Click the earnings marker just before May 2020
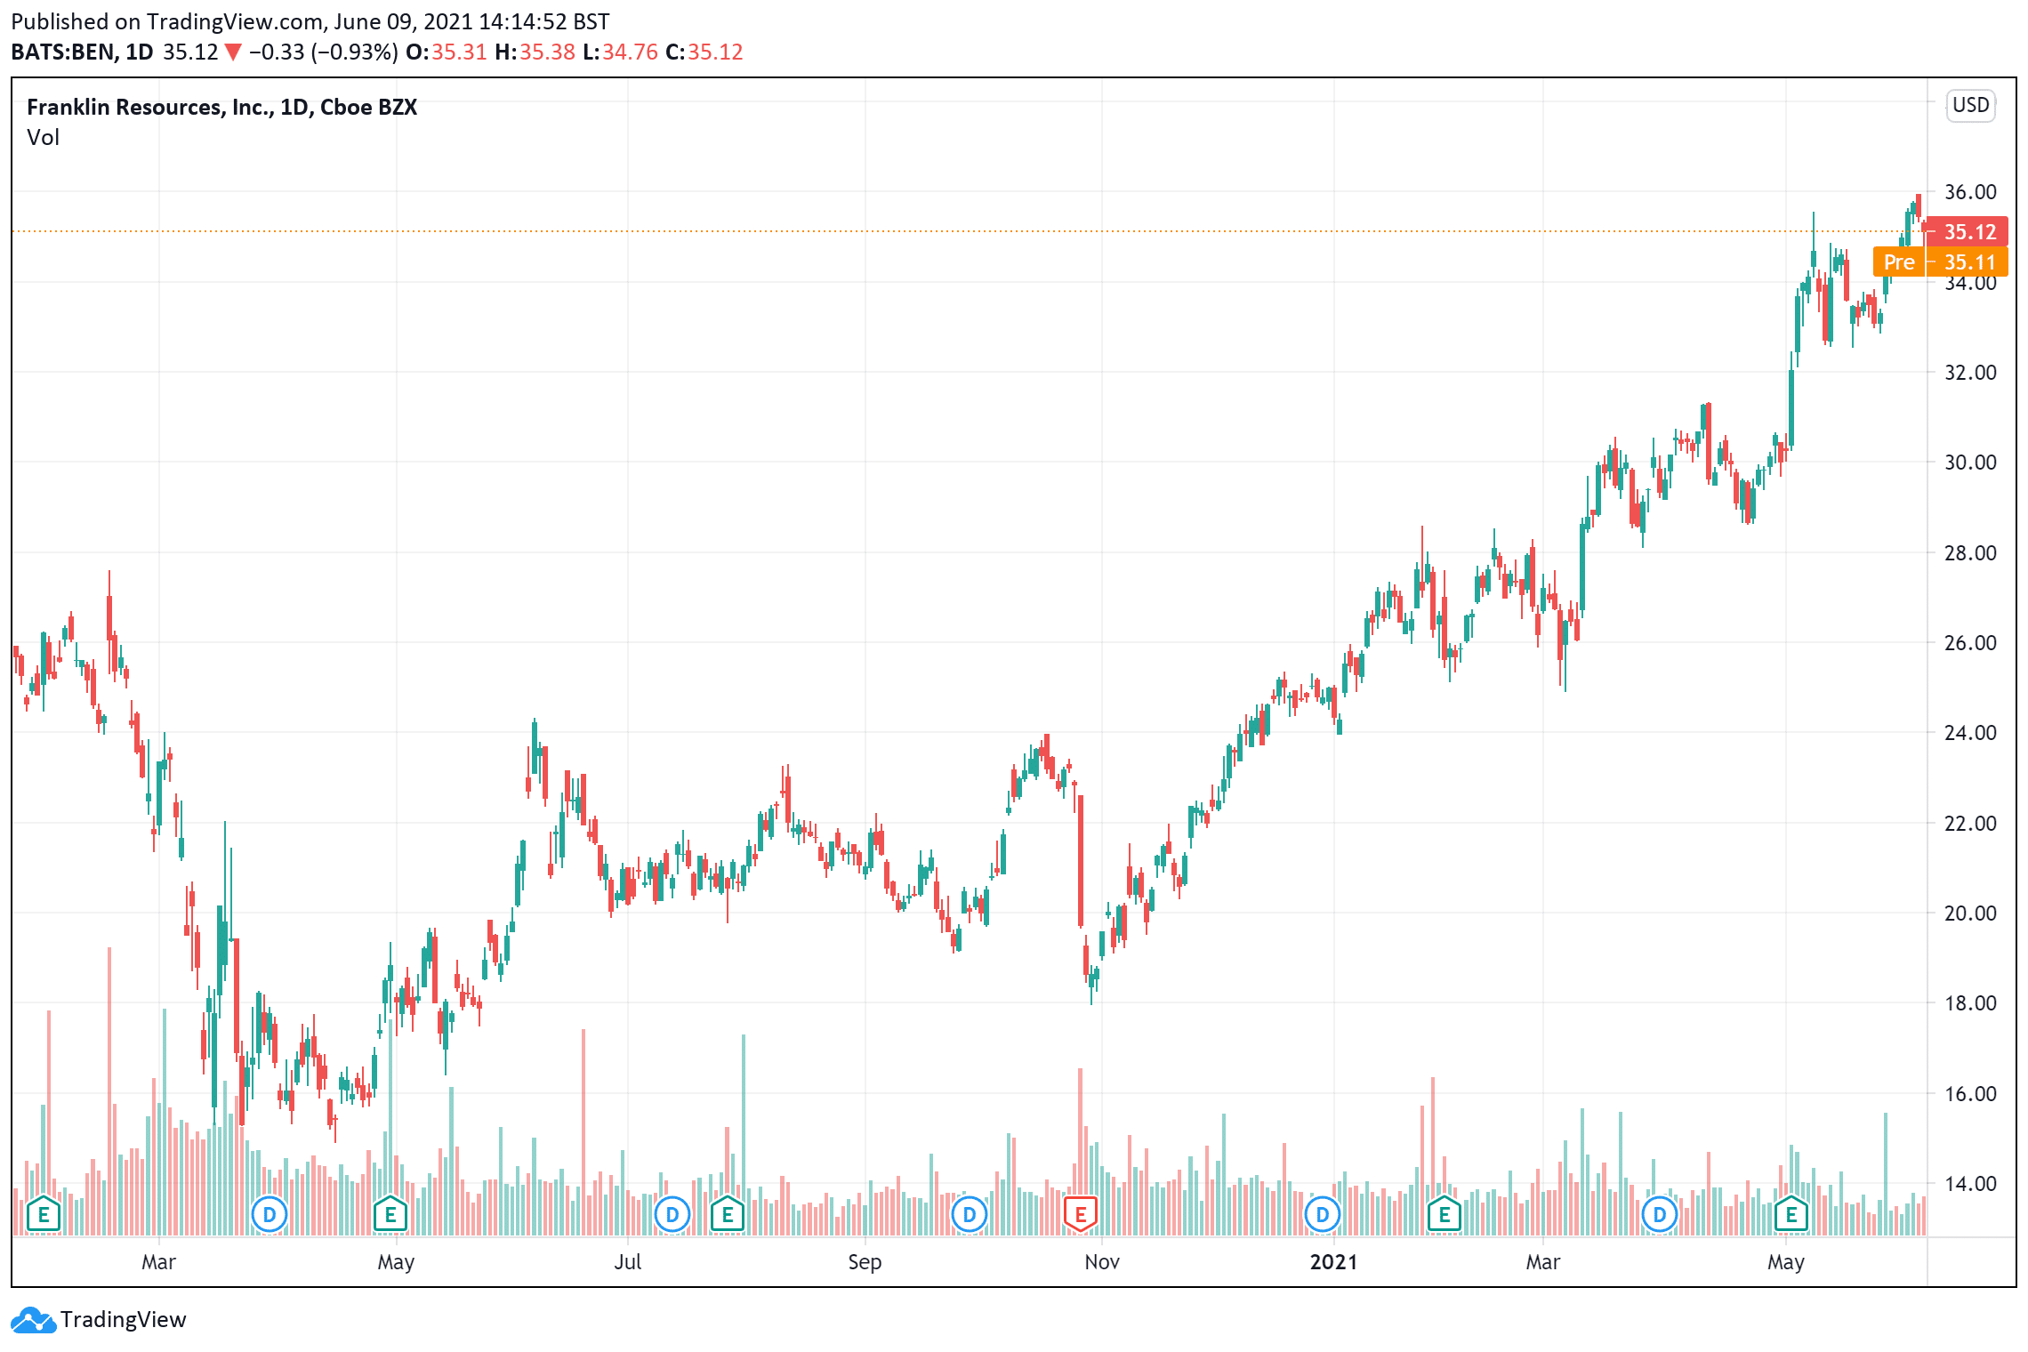Viewport: 2028px width, 1352px height. click(390, 1214)
